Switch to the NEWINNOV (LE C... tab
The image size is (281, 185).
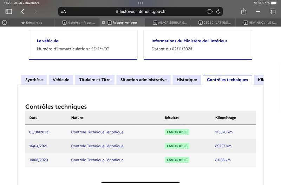(x=258, y=23)
